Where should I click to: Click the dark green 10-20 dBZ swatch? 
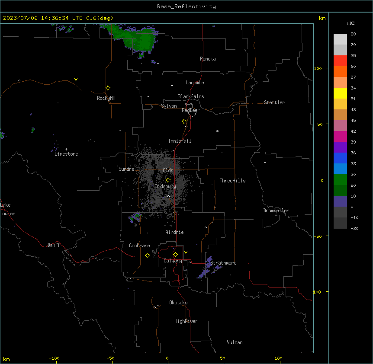click(x=340, y=191)
